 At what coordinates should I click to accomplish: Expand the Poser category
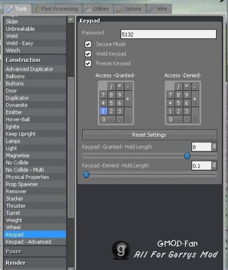pos(35,251)
